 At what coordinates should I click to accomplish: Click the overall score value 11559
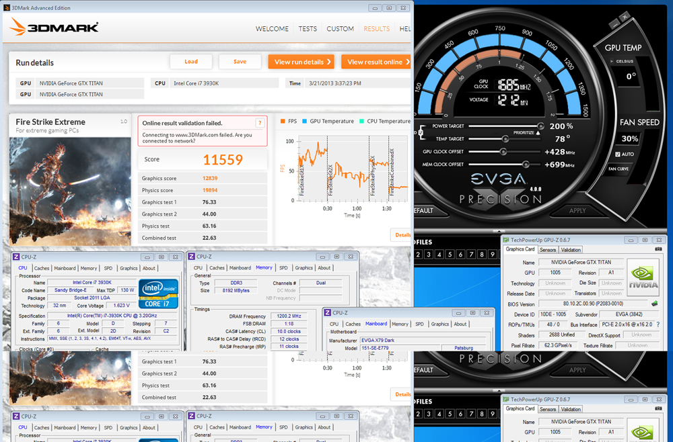223,160
